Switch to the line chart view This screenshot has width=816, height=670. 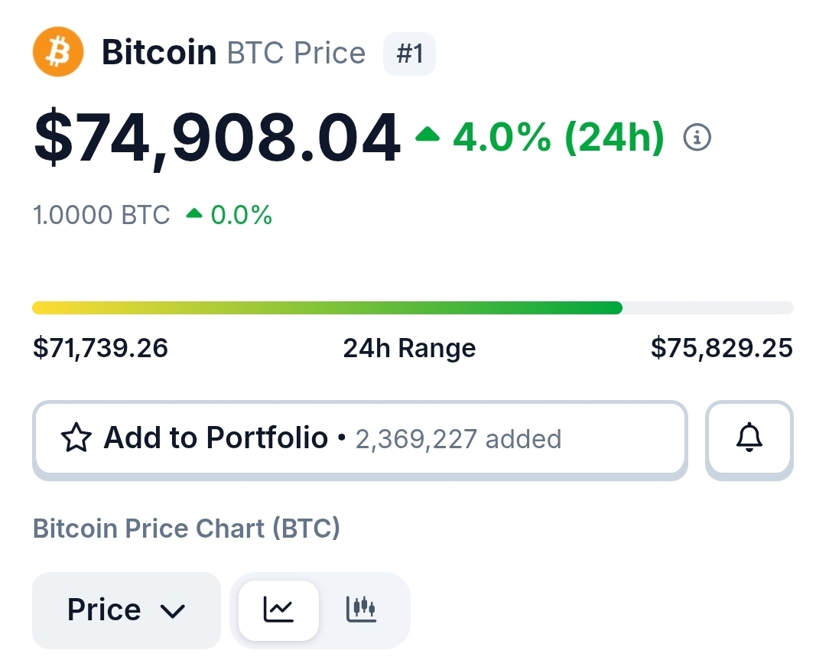tap(278, 610)
